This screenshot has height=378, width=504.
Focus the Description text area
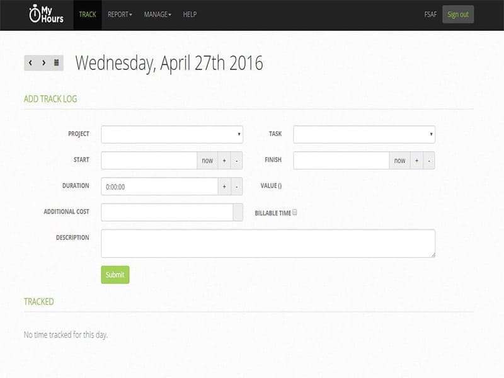click(x=268, y=243)
